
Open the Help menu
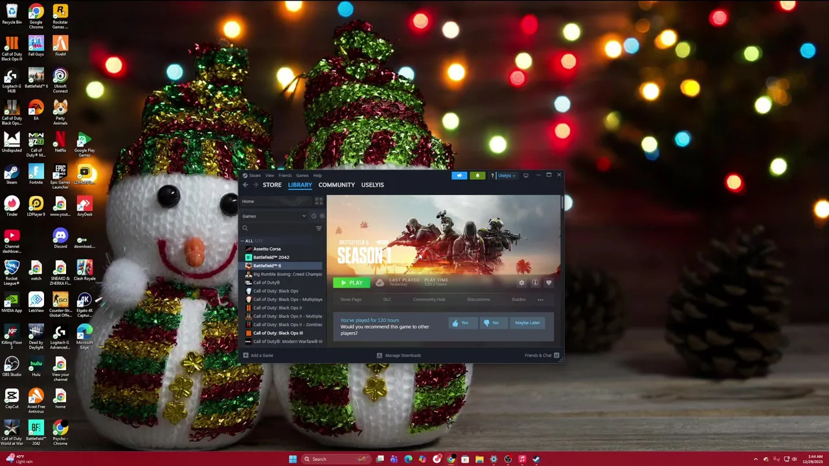pos(317,175)
